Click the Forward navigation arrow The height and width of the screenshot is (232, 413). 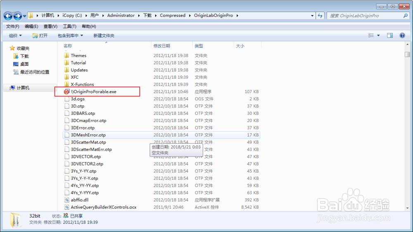click(x=18, y=16)
